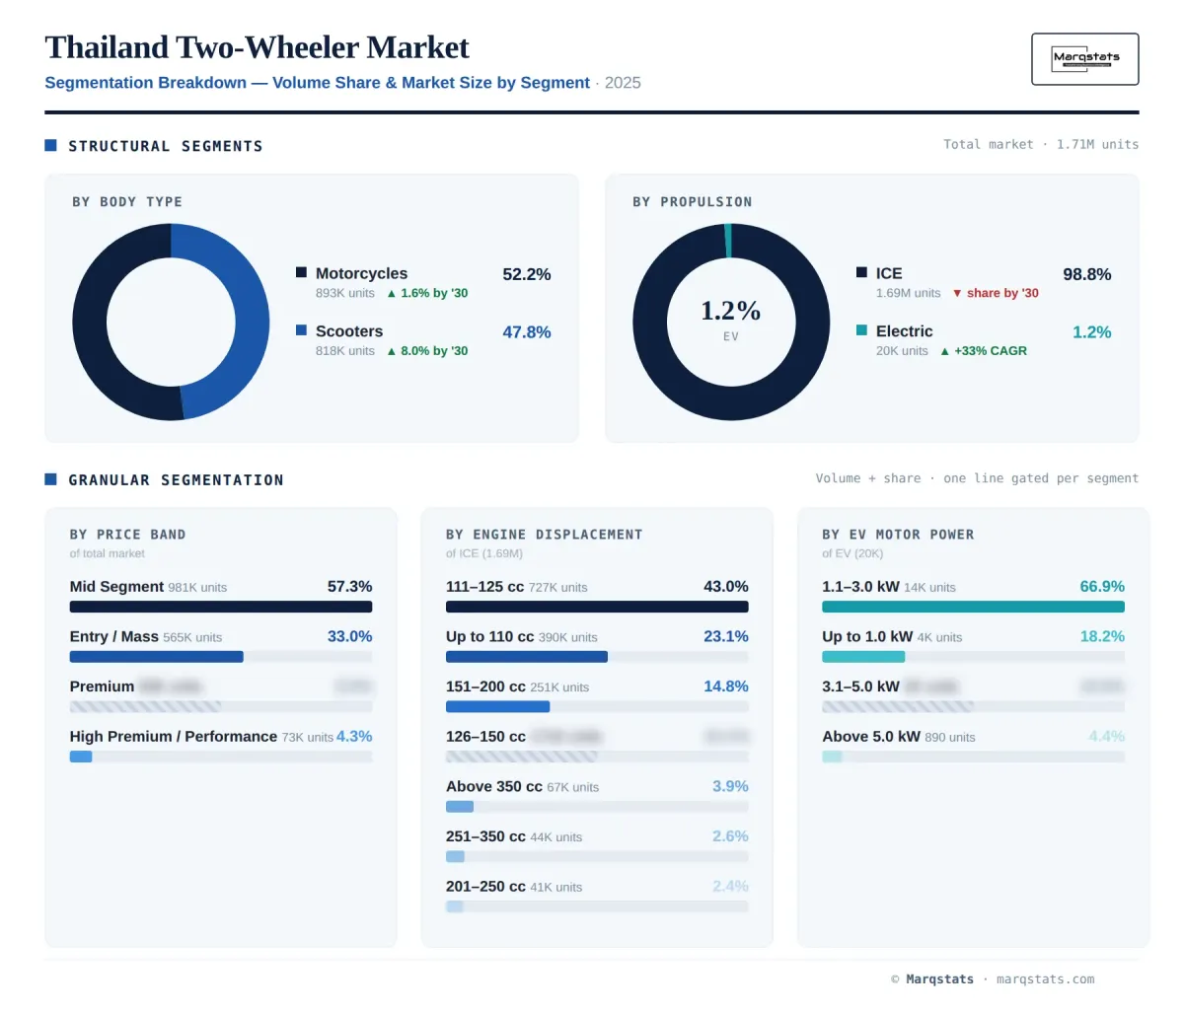Select the Up to 110 cc bar
Viewport: 1184px width, 1011px height.
(597, 657)
